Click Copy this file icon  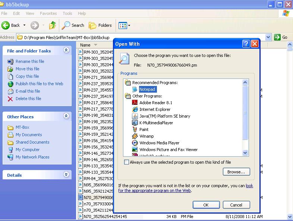(x=10, y=76)
